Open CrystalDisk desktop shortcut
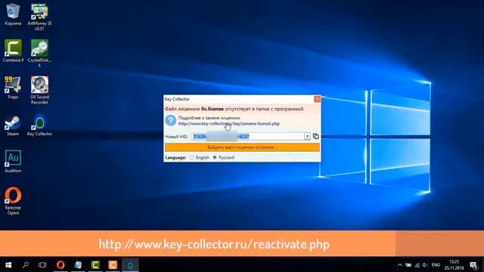This screenshot has width=484, height=272. [x=39, y=53]
